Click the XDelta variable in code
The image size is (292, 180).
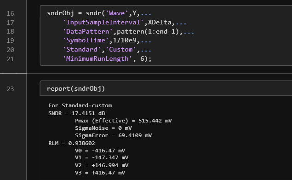click(160, 23)
